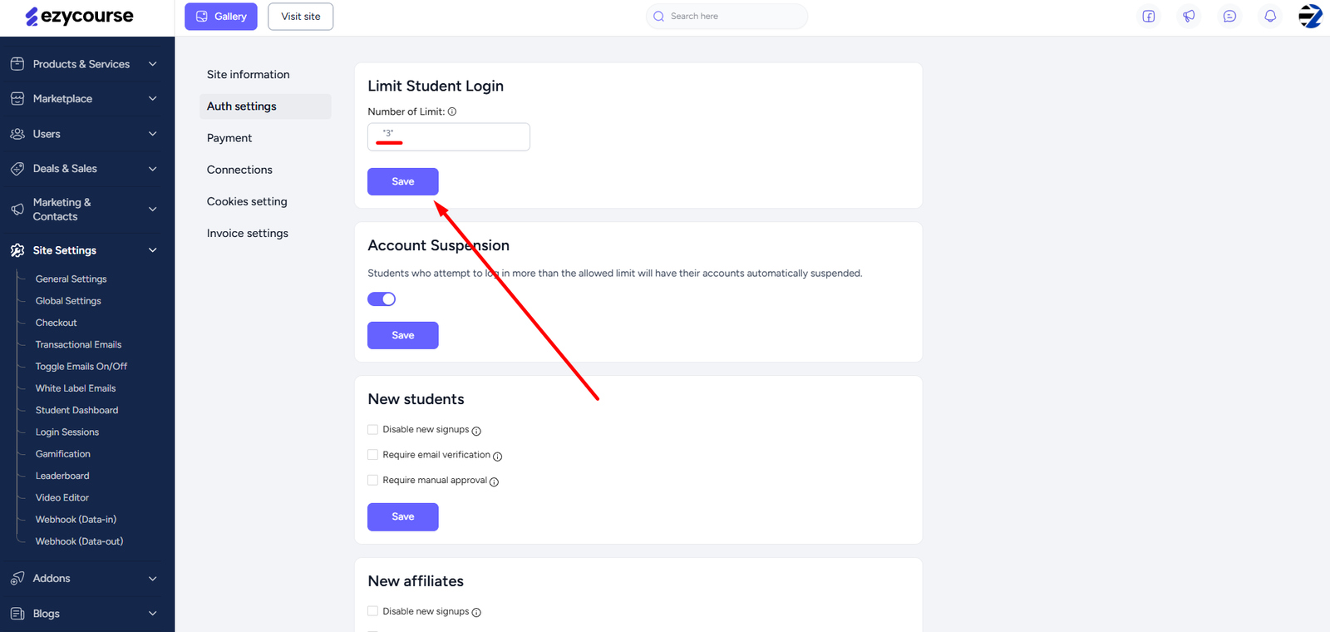Viewport: 1330px width, 632px height.
Task: Check Disable new signups under New students
Action: pyautogui.click(x=373, y=430)
